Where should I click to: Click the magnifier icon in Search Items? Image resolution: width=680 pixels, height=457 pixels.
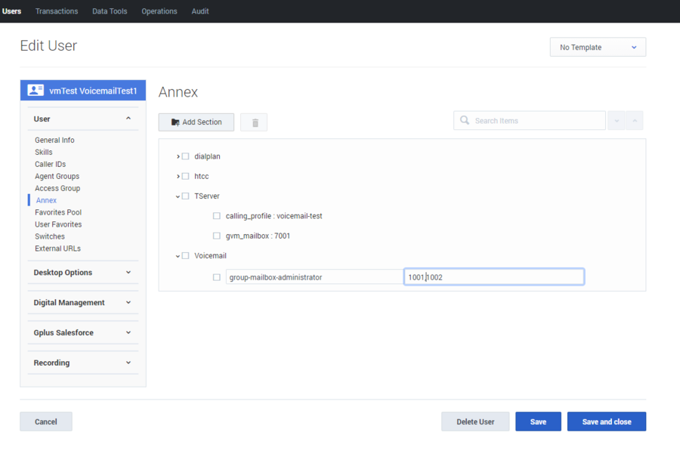click(465, 121)
